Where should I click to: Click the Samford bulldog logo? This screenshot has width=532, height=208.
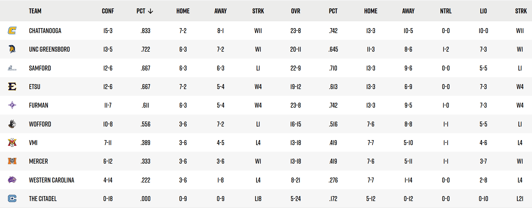pos(12,68)
